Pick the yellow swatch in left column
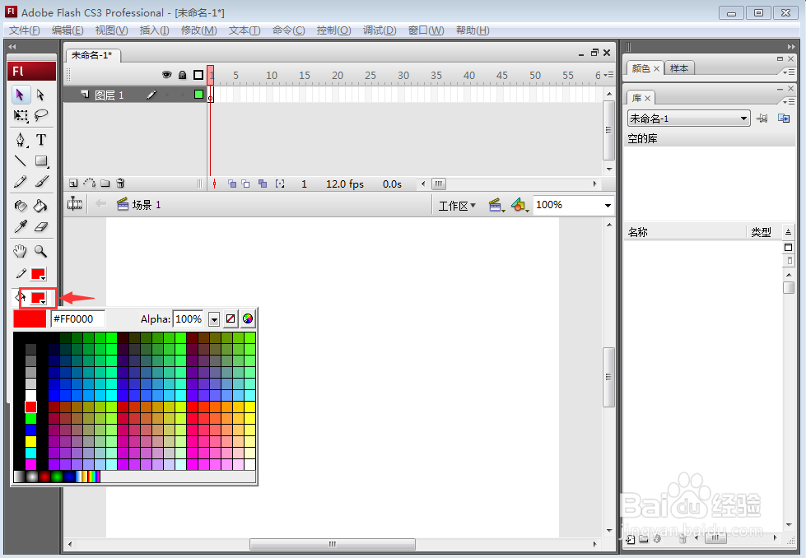 click(x=30, y=441)
